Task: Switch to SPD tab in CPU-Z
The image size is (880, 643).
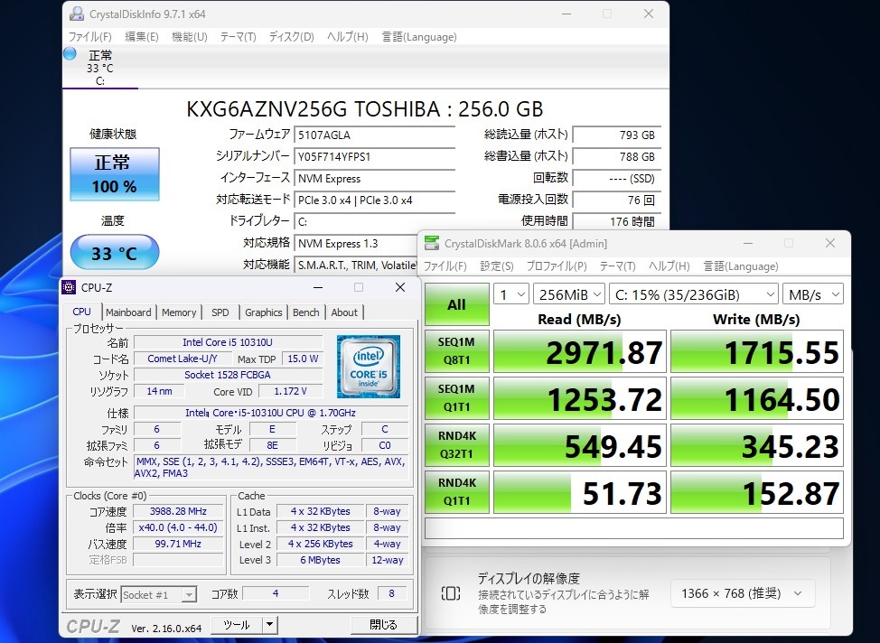Action: [x=220, y=312]
